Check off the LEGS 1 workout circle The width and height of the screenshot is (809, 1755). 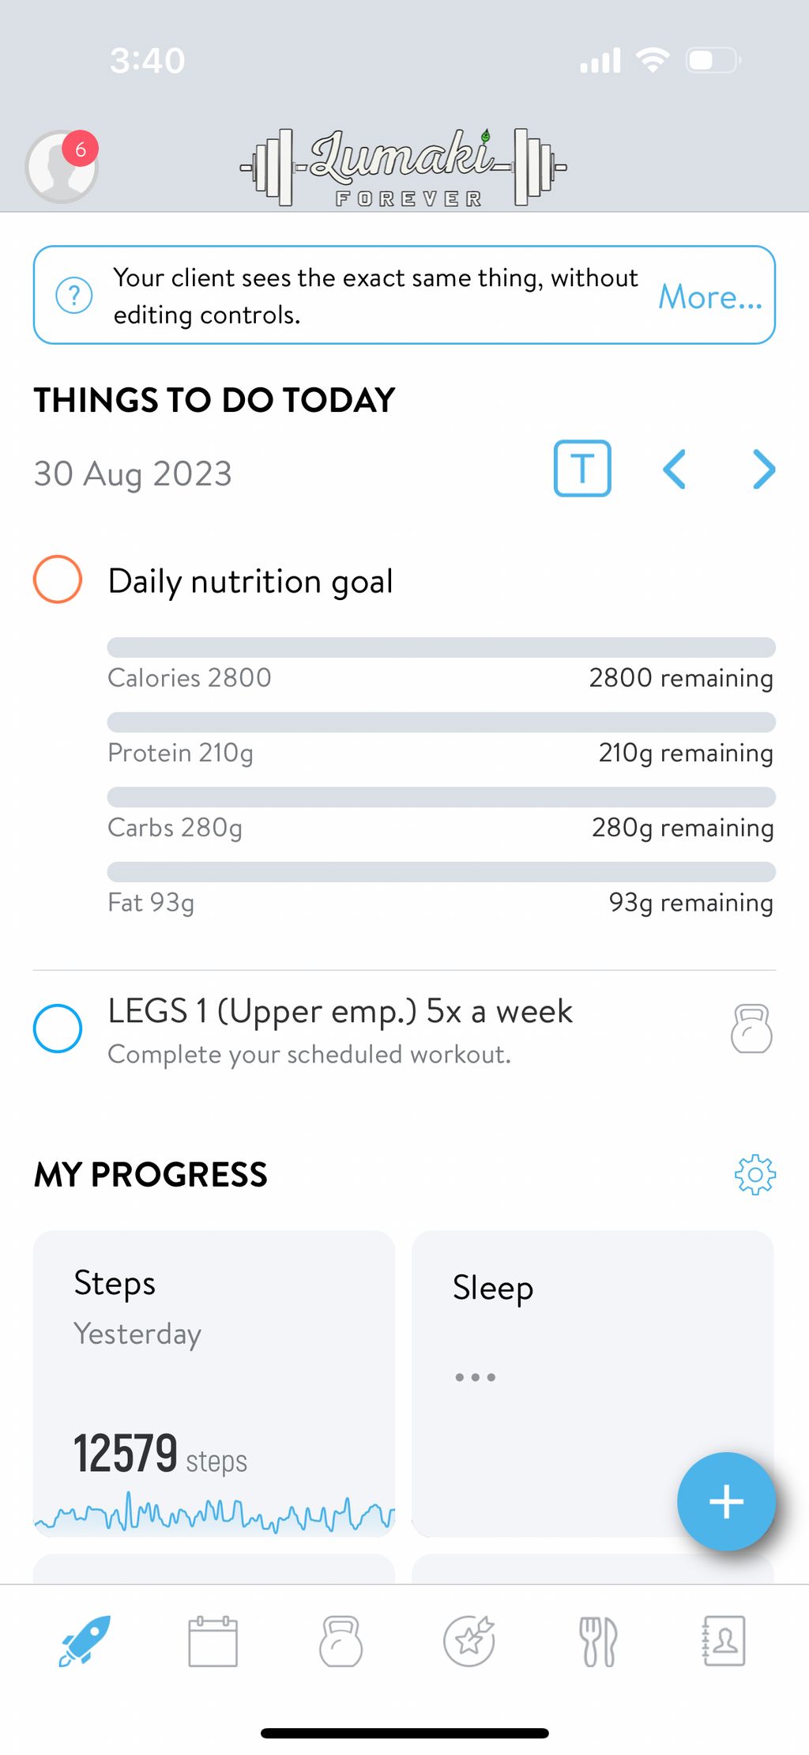pyautogui.click(x=58, y=1028)
